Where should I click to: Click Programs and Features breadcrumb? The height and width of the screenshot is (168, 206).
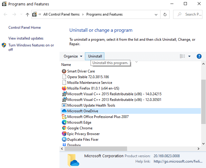coord(104,14)
